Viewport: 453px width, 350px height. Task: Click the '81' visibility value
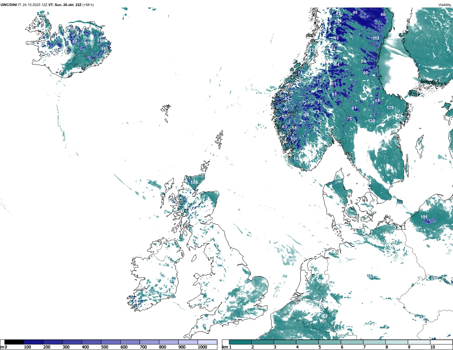click(x=334, y=95)
